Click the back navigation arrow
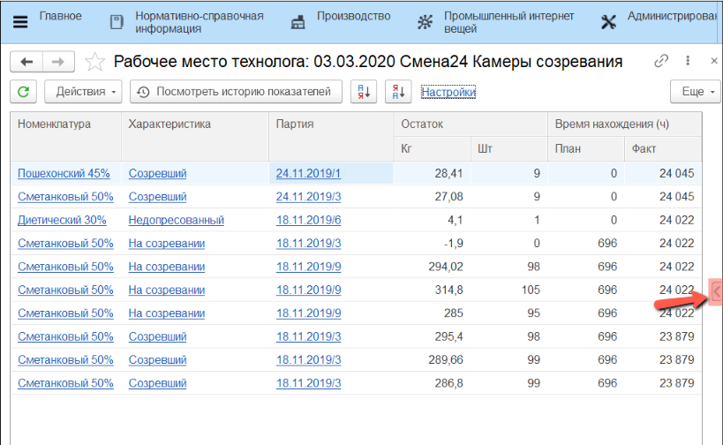This screenshot has height=445, width=723. (26, 62)
